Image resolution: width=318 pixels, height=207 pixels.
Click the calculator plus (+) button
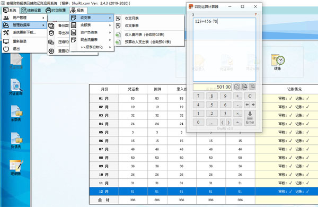(x=237, y=96)
